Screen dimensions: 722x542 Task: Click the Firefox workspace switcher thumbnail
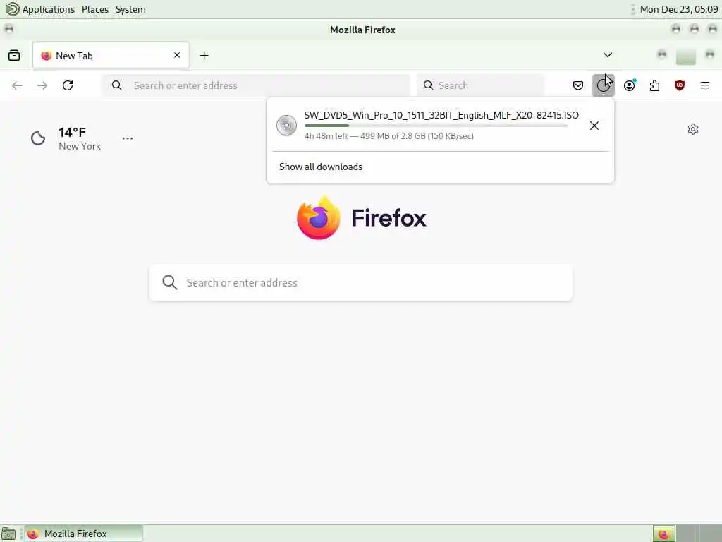coord(663,534)
